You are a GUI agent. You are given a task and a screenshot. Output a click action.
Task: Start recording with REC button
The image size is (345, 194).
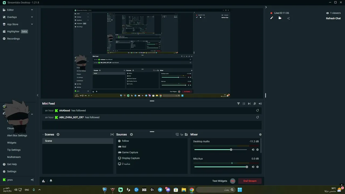[x=233, y=181]
